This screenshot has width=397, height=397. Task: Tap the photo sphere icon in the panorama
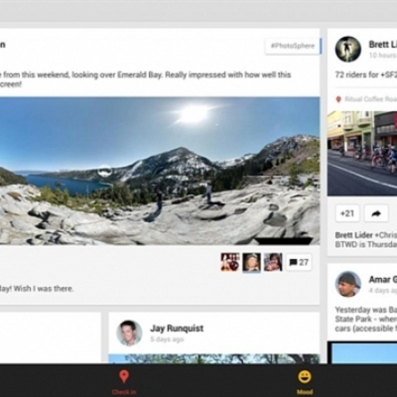pos(105,171)
